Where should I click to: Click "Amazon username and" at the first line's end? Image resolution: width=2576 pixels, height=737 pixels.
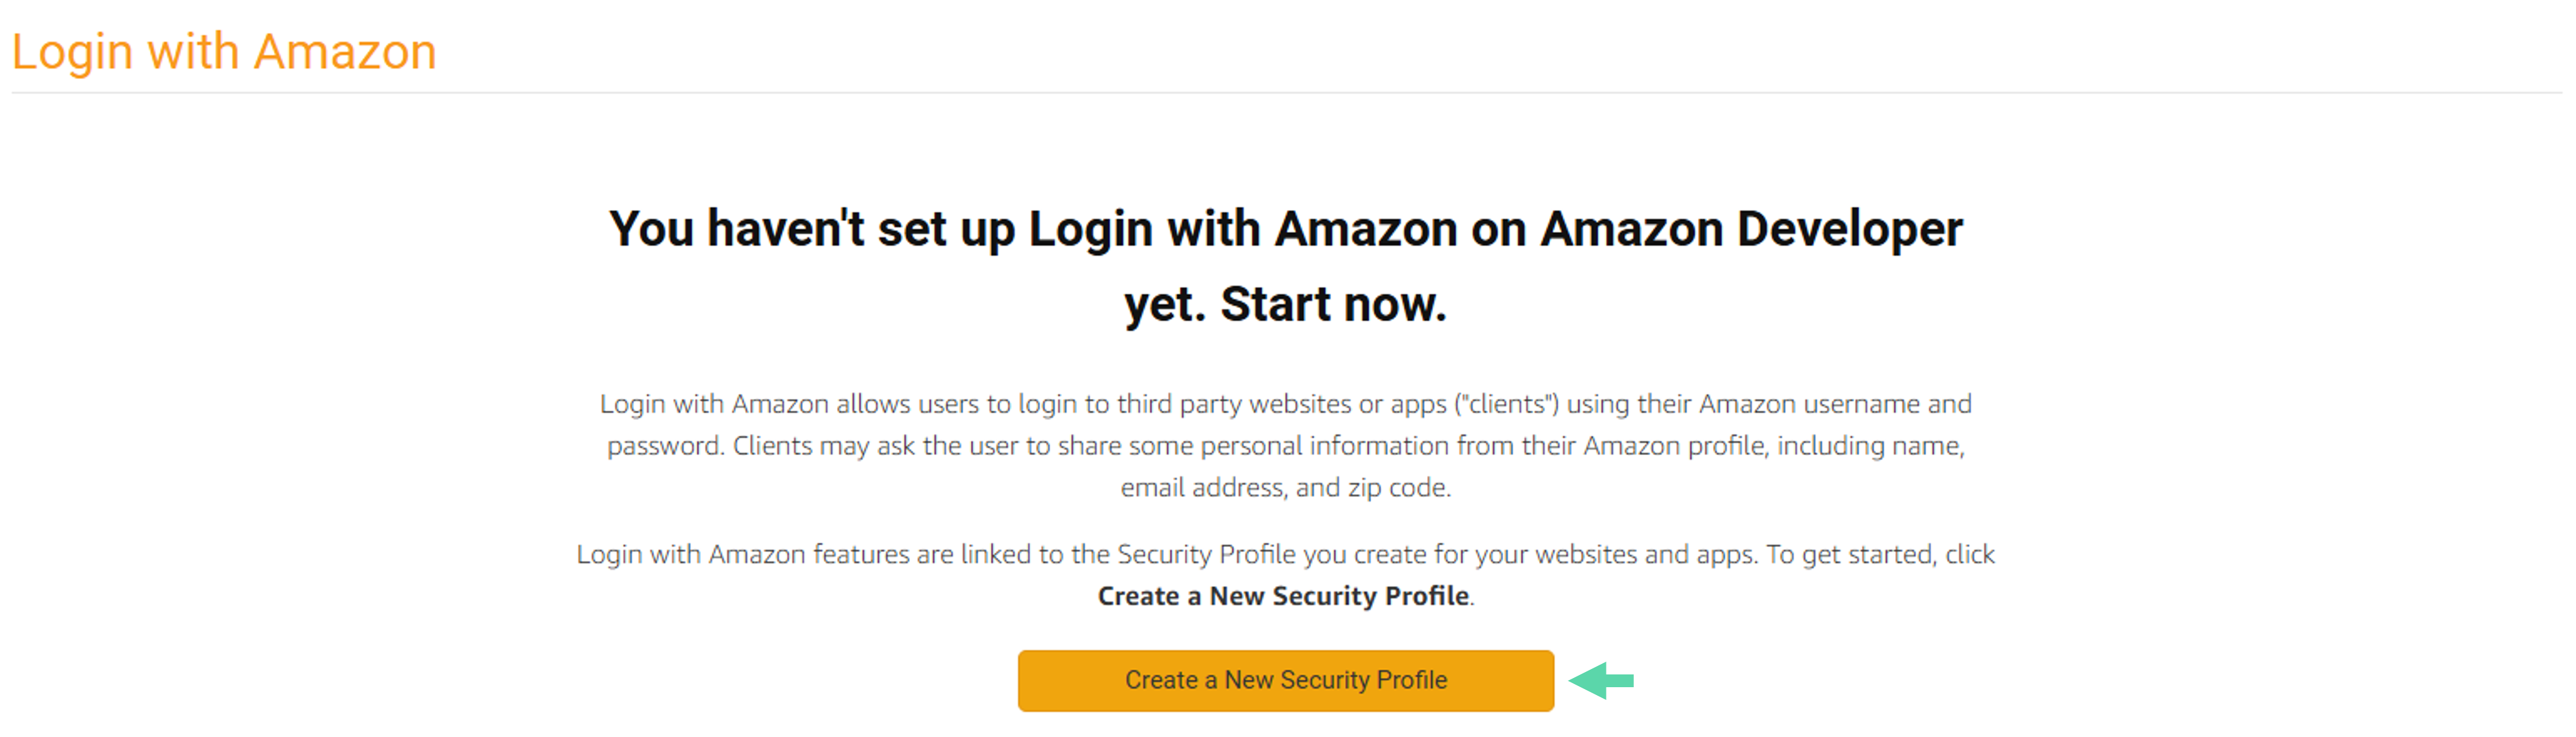[x=1835, y=404]
